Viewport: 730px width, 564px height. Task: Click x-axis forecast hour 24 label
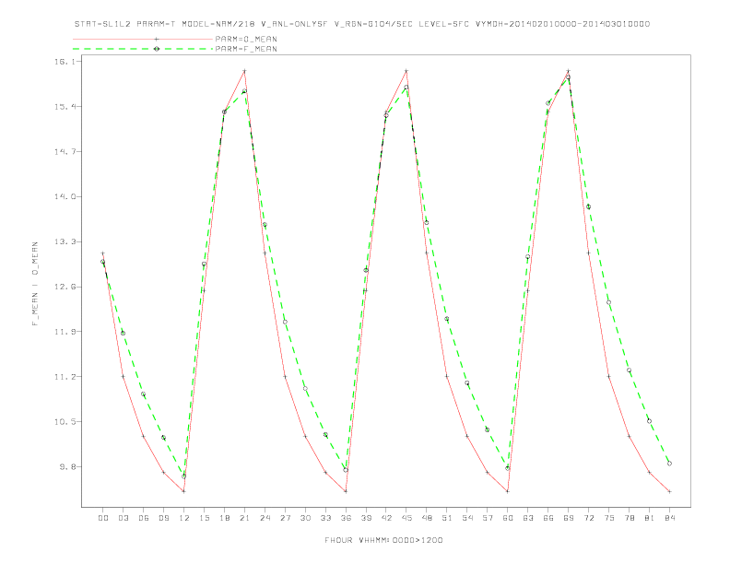[265, 518]
